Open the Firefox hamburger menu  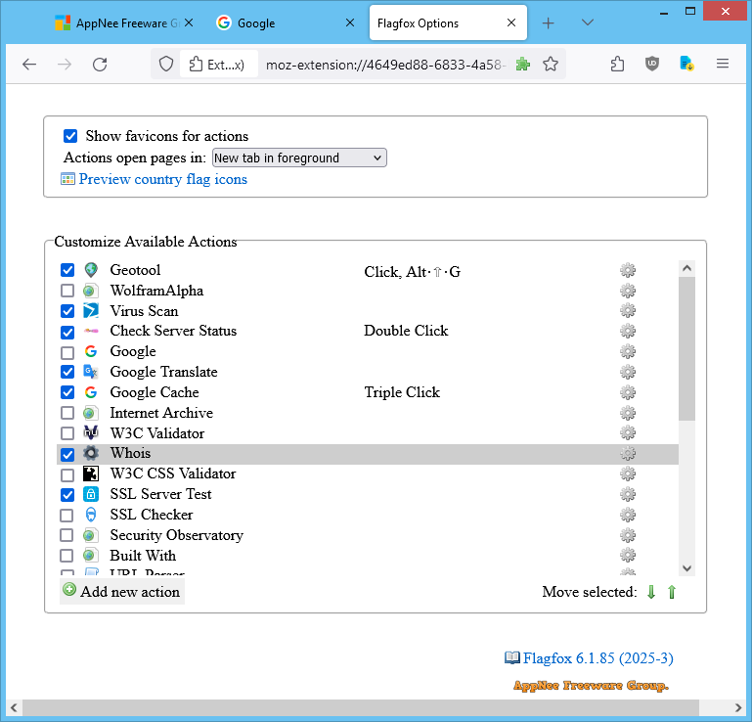pyautogui.click(x=723, y=64)
